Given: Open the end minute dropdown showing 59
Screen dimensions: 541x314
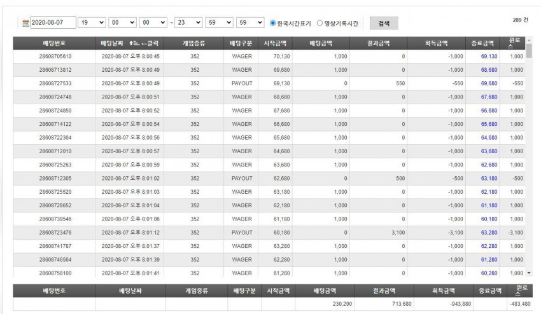Looking at the screenshot, I should coord(219,23).
